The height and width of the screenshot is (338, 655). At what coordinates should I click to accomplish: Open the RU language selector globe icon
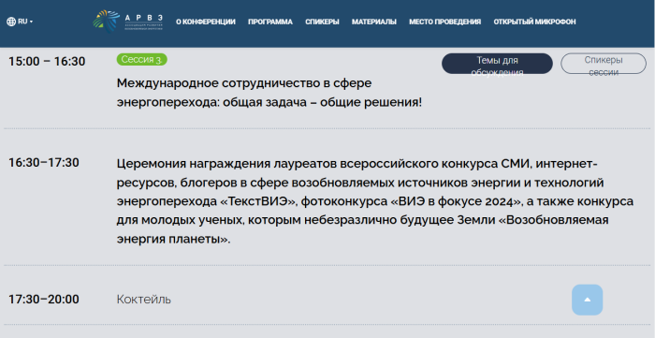(x=11, y=22)
